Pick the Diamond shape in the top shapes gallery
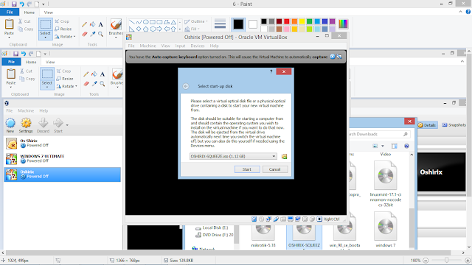This screenshot has width=472, height=265. point(139,29)
